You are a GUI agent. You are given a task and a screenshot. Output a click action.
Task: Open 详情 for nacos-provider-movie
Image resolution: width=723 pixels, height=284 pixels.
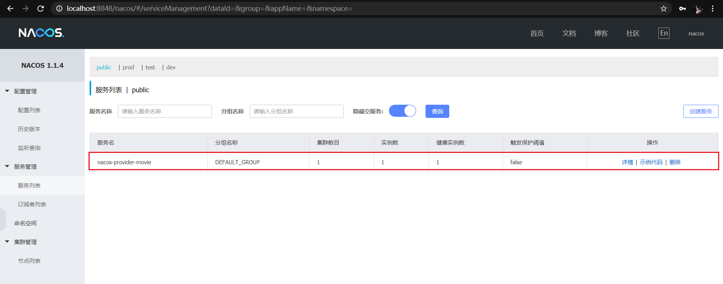point(627,162)
